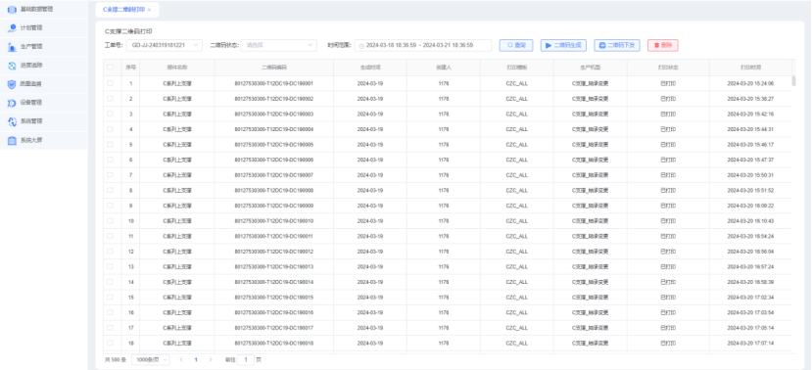812x370 pixels.
Task: Check the checkbox for row 7
Action: point(110,175)
